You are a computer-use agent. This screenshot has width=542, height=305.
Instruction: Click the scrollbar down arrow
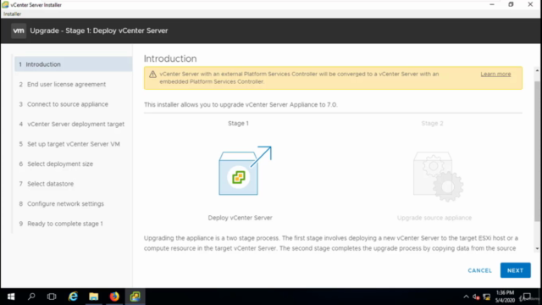tap(537, 248)
